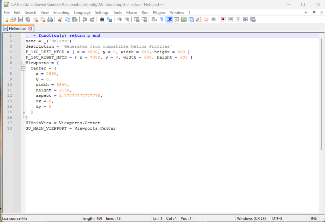
Task: Click the Print toolbar icon
Action: coord(50,19)
